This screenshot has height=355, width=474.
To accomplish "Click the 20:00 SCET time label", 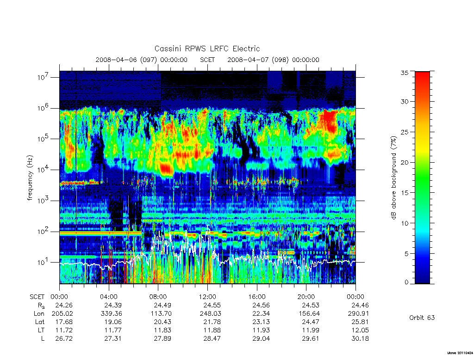I will click(x=306, y=297).
